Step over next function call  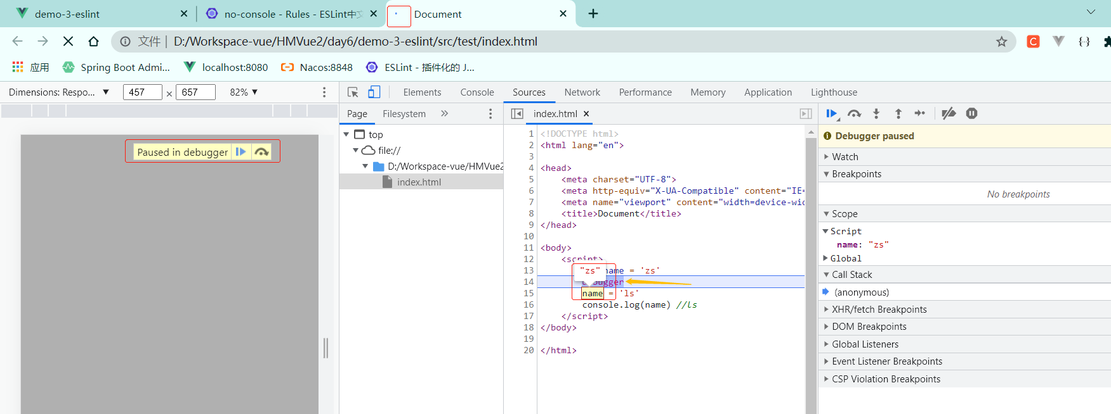click(854, 114)
